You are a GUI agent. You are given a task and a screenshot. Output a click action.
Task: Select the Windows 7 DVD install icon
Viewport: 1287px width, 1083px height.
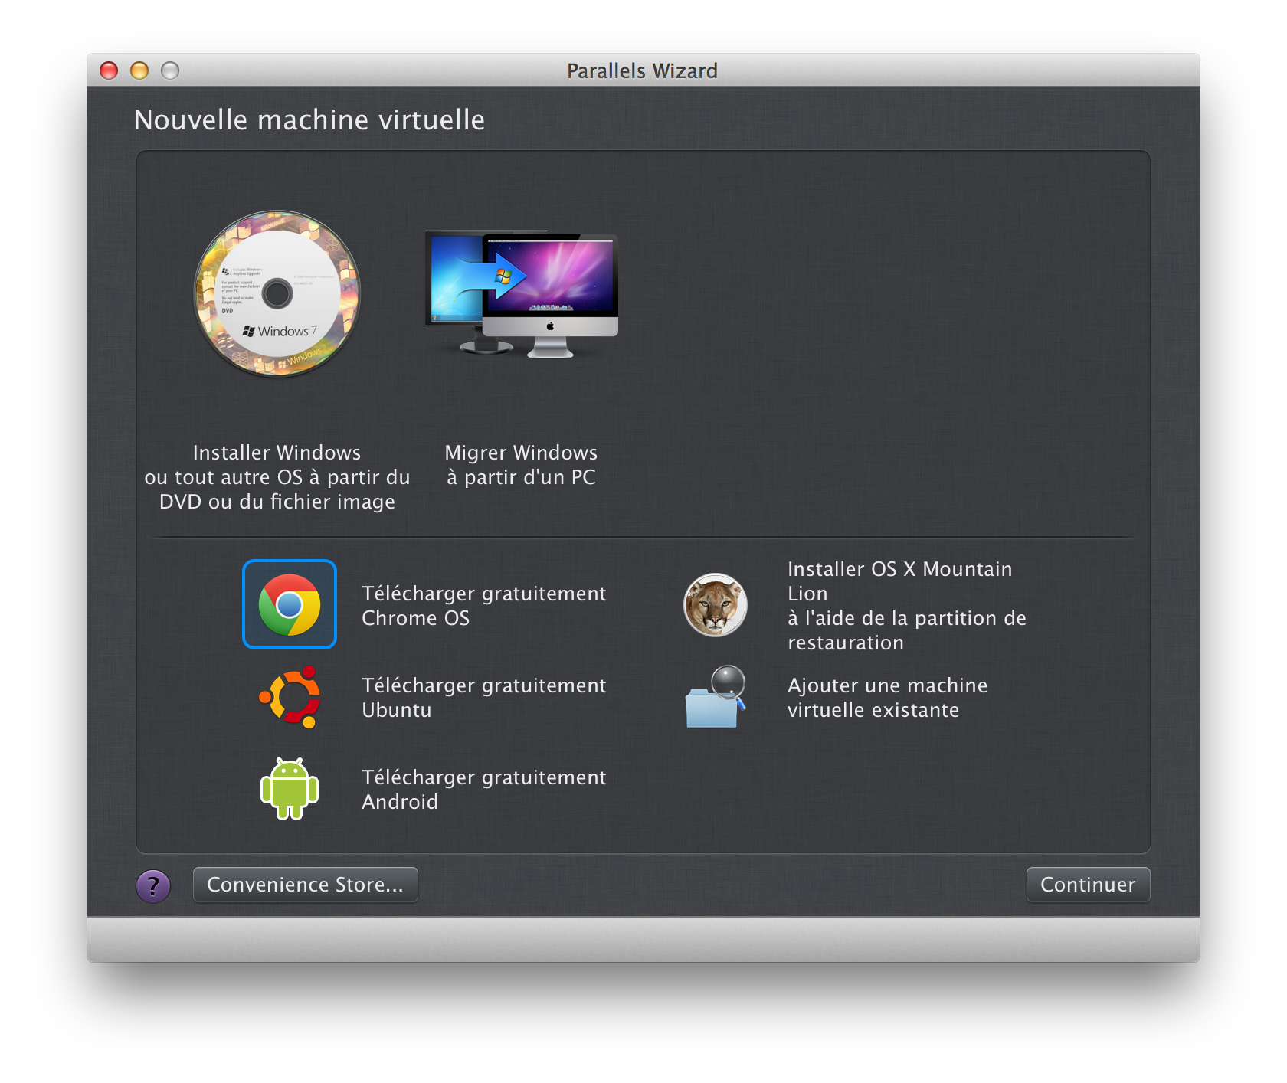277,293
